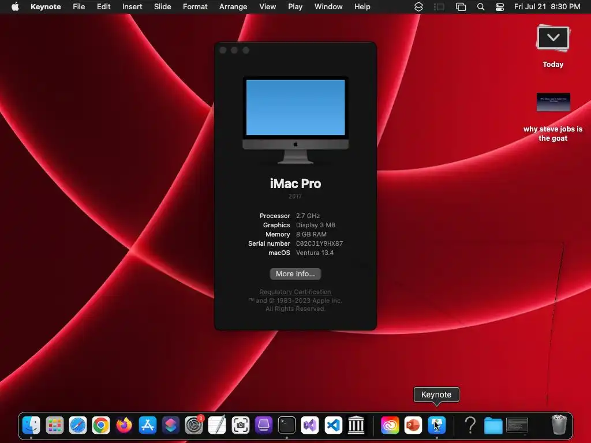Click the question mark Dock icon
Screen dimensions: 591x443
click(470, 425)
